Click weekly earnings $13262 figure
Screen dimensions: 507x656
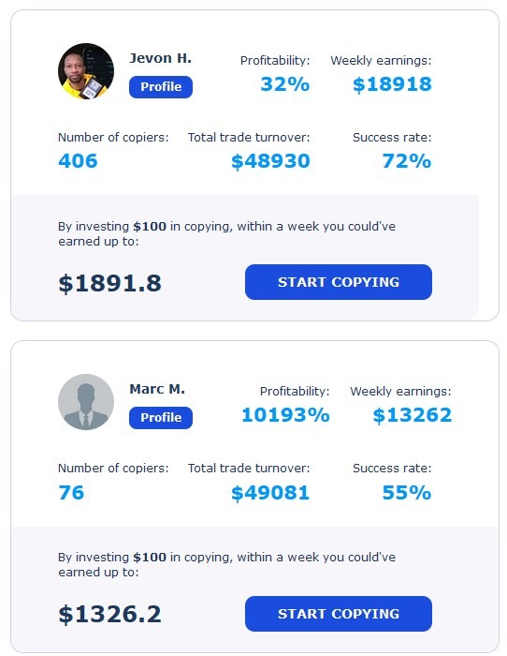(412, 415)
